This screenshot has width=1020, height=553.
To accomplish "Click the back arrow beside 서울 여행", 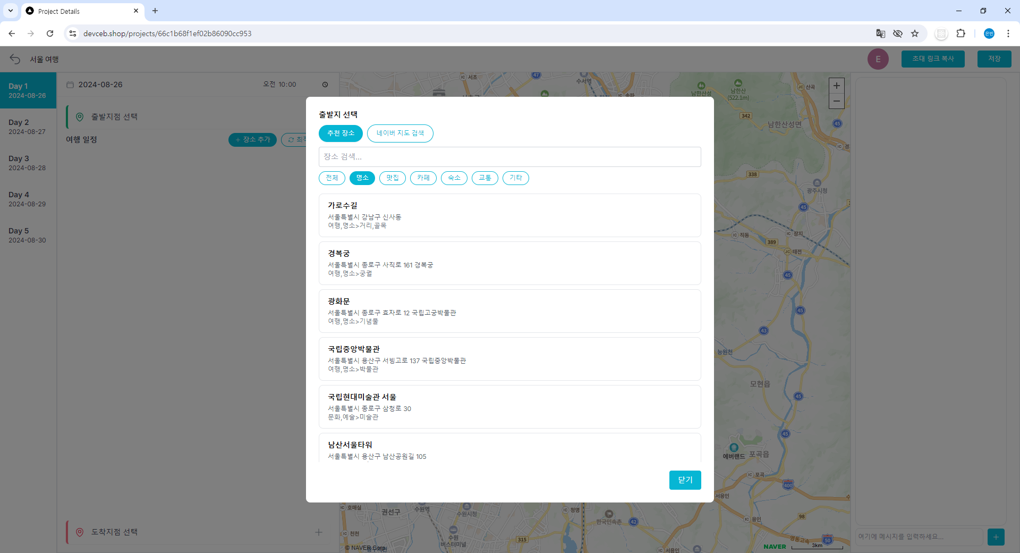I will point(15,59).
